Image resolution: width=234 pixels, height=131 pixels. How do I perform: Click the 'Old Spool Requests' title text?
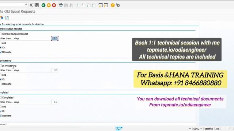(x=20, y=11)
